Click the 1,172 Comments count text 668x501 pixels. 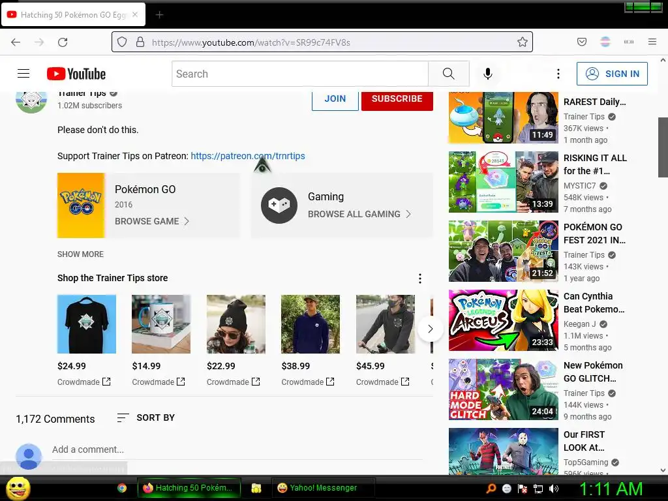(55, 419)
